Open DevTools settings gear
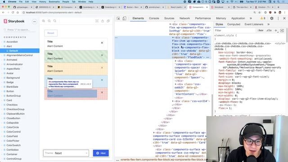 point(272,18)
